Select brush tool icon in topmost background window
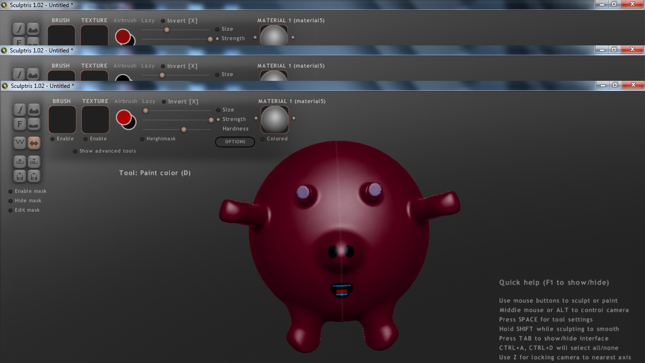This screenshot has width=645, height=363. click(x=18, y=29)
